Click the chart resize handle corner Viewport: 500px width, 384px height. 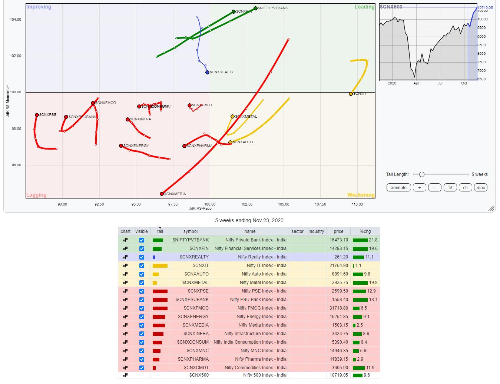(x=491, y=209)
